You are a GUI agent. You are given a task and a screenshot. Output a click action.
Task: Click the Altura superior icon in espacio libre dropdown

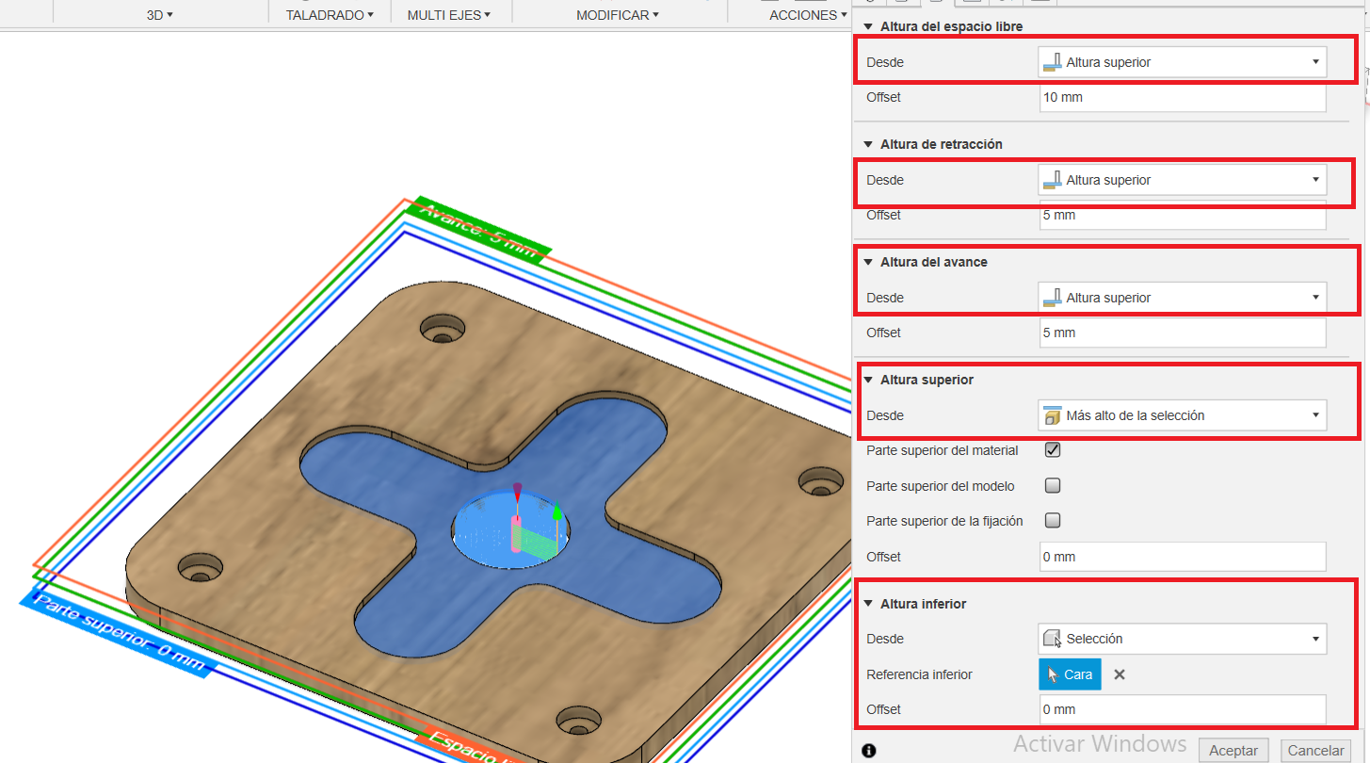click(x=1053, y=62)
